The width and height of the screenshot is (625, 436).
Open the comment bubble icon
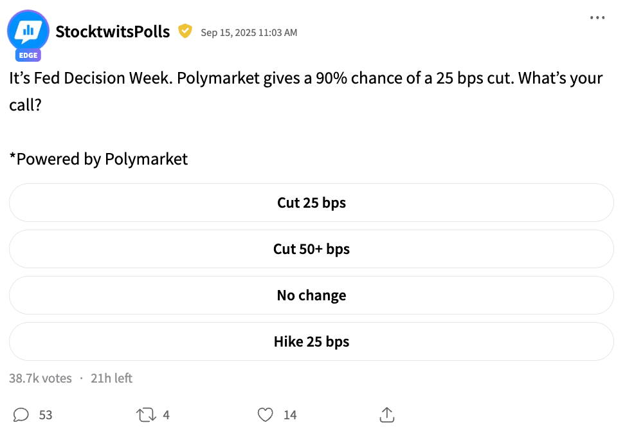[21, 415]
